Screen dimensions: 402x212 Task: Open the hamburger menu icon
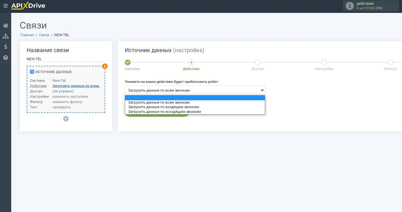5,6
